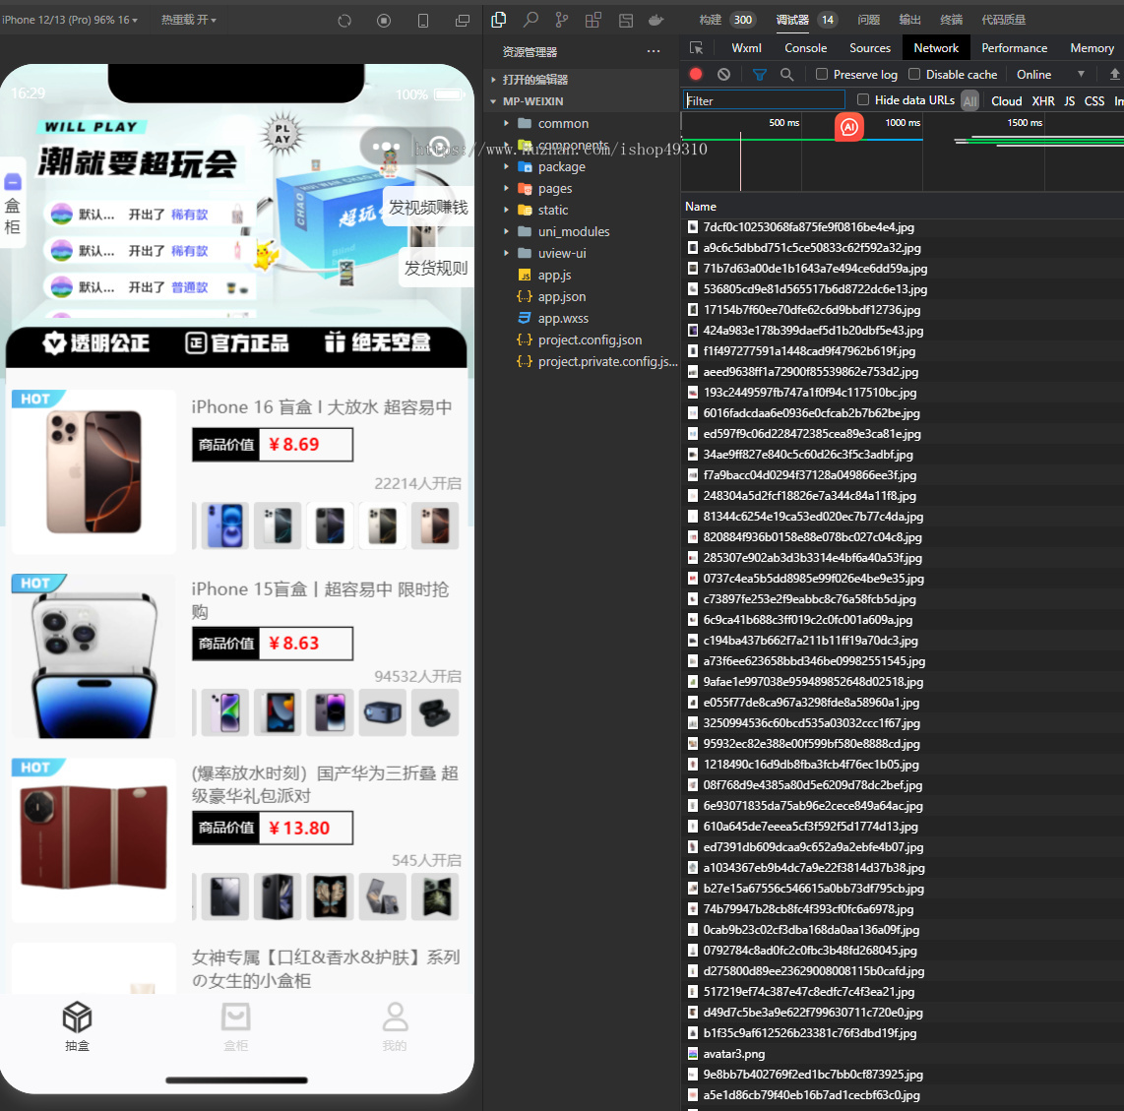The image size is (1124, 1111).
Task: Stop recording network log with red button
Action: 695,74
